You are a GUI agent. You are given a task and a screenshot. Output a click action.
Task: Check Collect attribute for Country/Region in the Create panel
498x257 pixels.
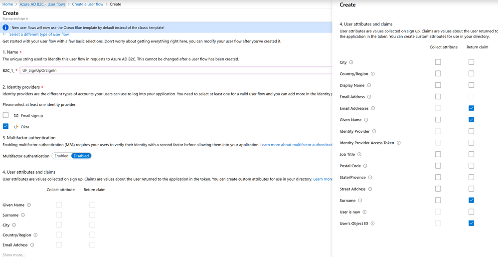438,73
